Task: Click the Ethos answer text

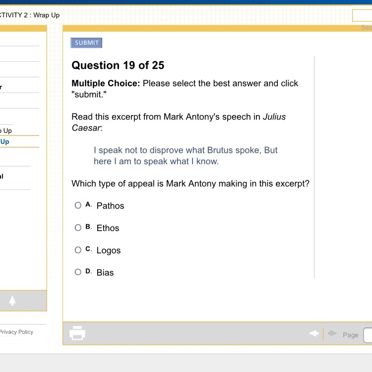Action: [x=108, y=228]
